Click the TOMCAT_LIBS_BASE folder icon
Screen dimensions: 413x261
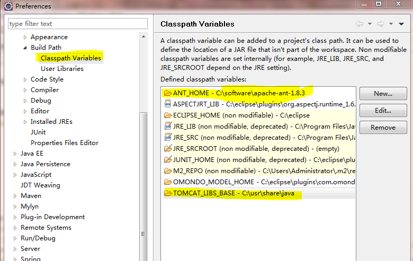click(168, 193)
